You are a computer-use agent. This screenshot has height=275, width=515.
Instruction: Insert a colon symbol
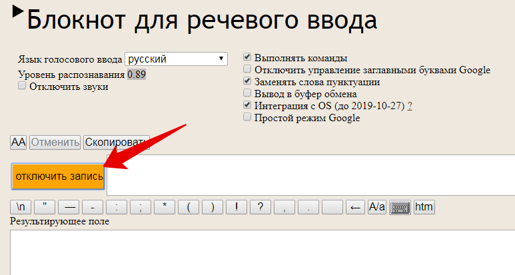pyautogui.click(x=117, y=207)
